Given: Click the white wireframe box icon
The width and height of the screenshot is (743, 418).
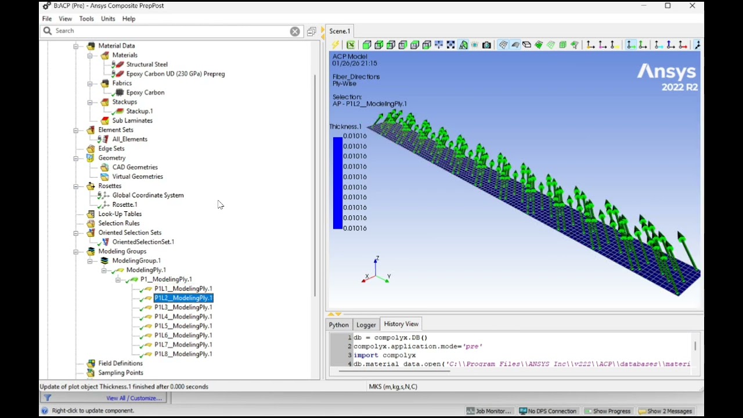Looking at the screenshot, I should pos(527,45).
